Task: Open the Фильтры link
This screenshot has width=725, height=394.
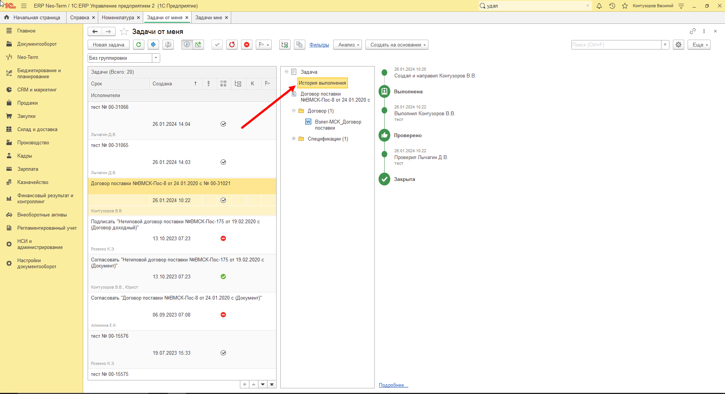Action: coord(319,45)
